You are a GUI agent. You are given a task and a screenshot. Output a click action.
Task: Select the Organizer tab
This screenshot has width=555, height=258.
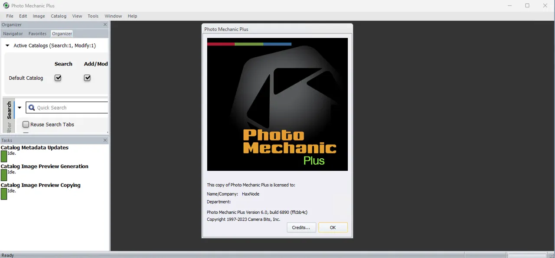tap(62, 33)
